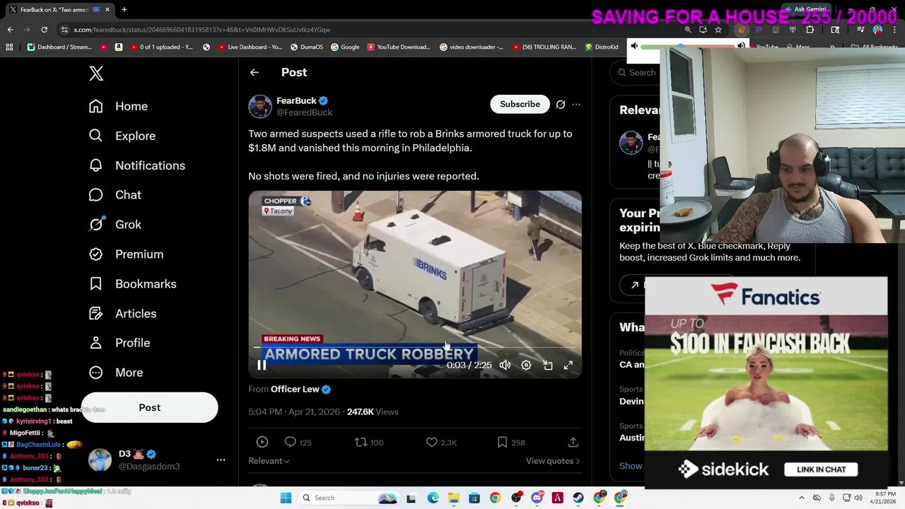Open Grok from the sidebar
This screenshot has width=905, height=509.
click(115, 224)
